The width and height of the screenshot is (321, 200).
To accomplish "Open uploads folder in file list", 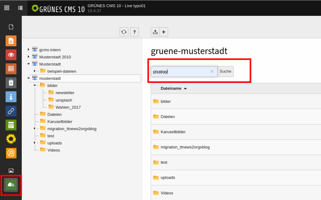I will click(x=168, y=178).
